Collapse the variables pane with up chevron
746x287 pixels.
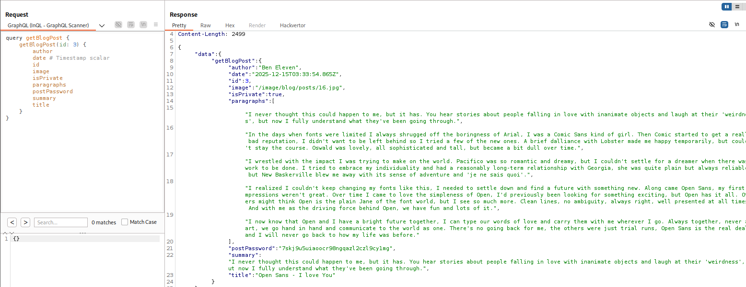(6, 233)
